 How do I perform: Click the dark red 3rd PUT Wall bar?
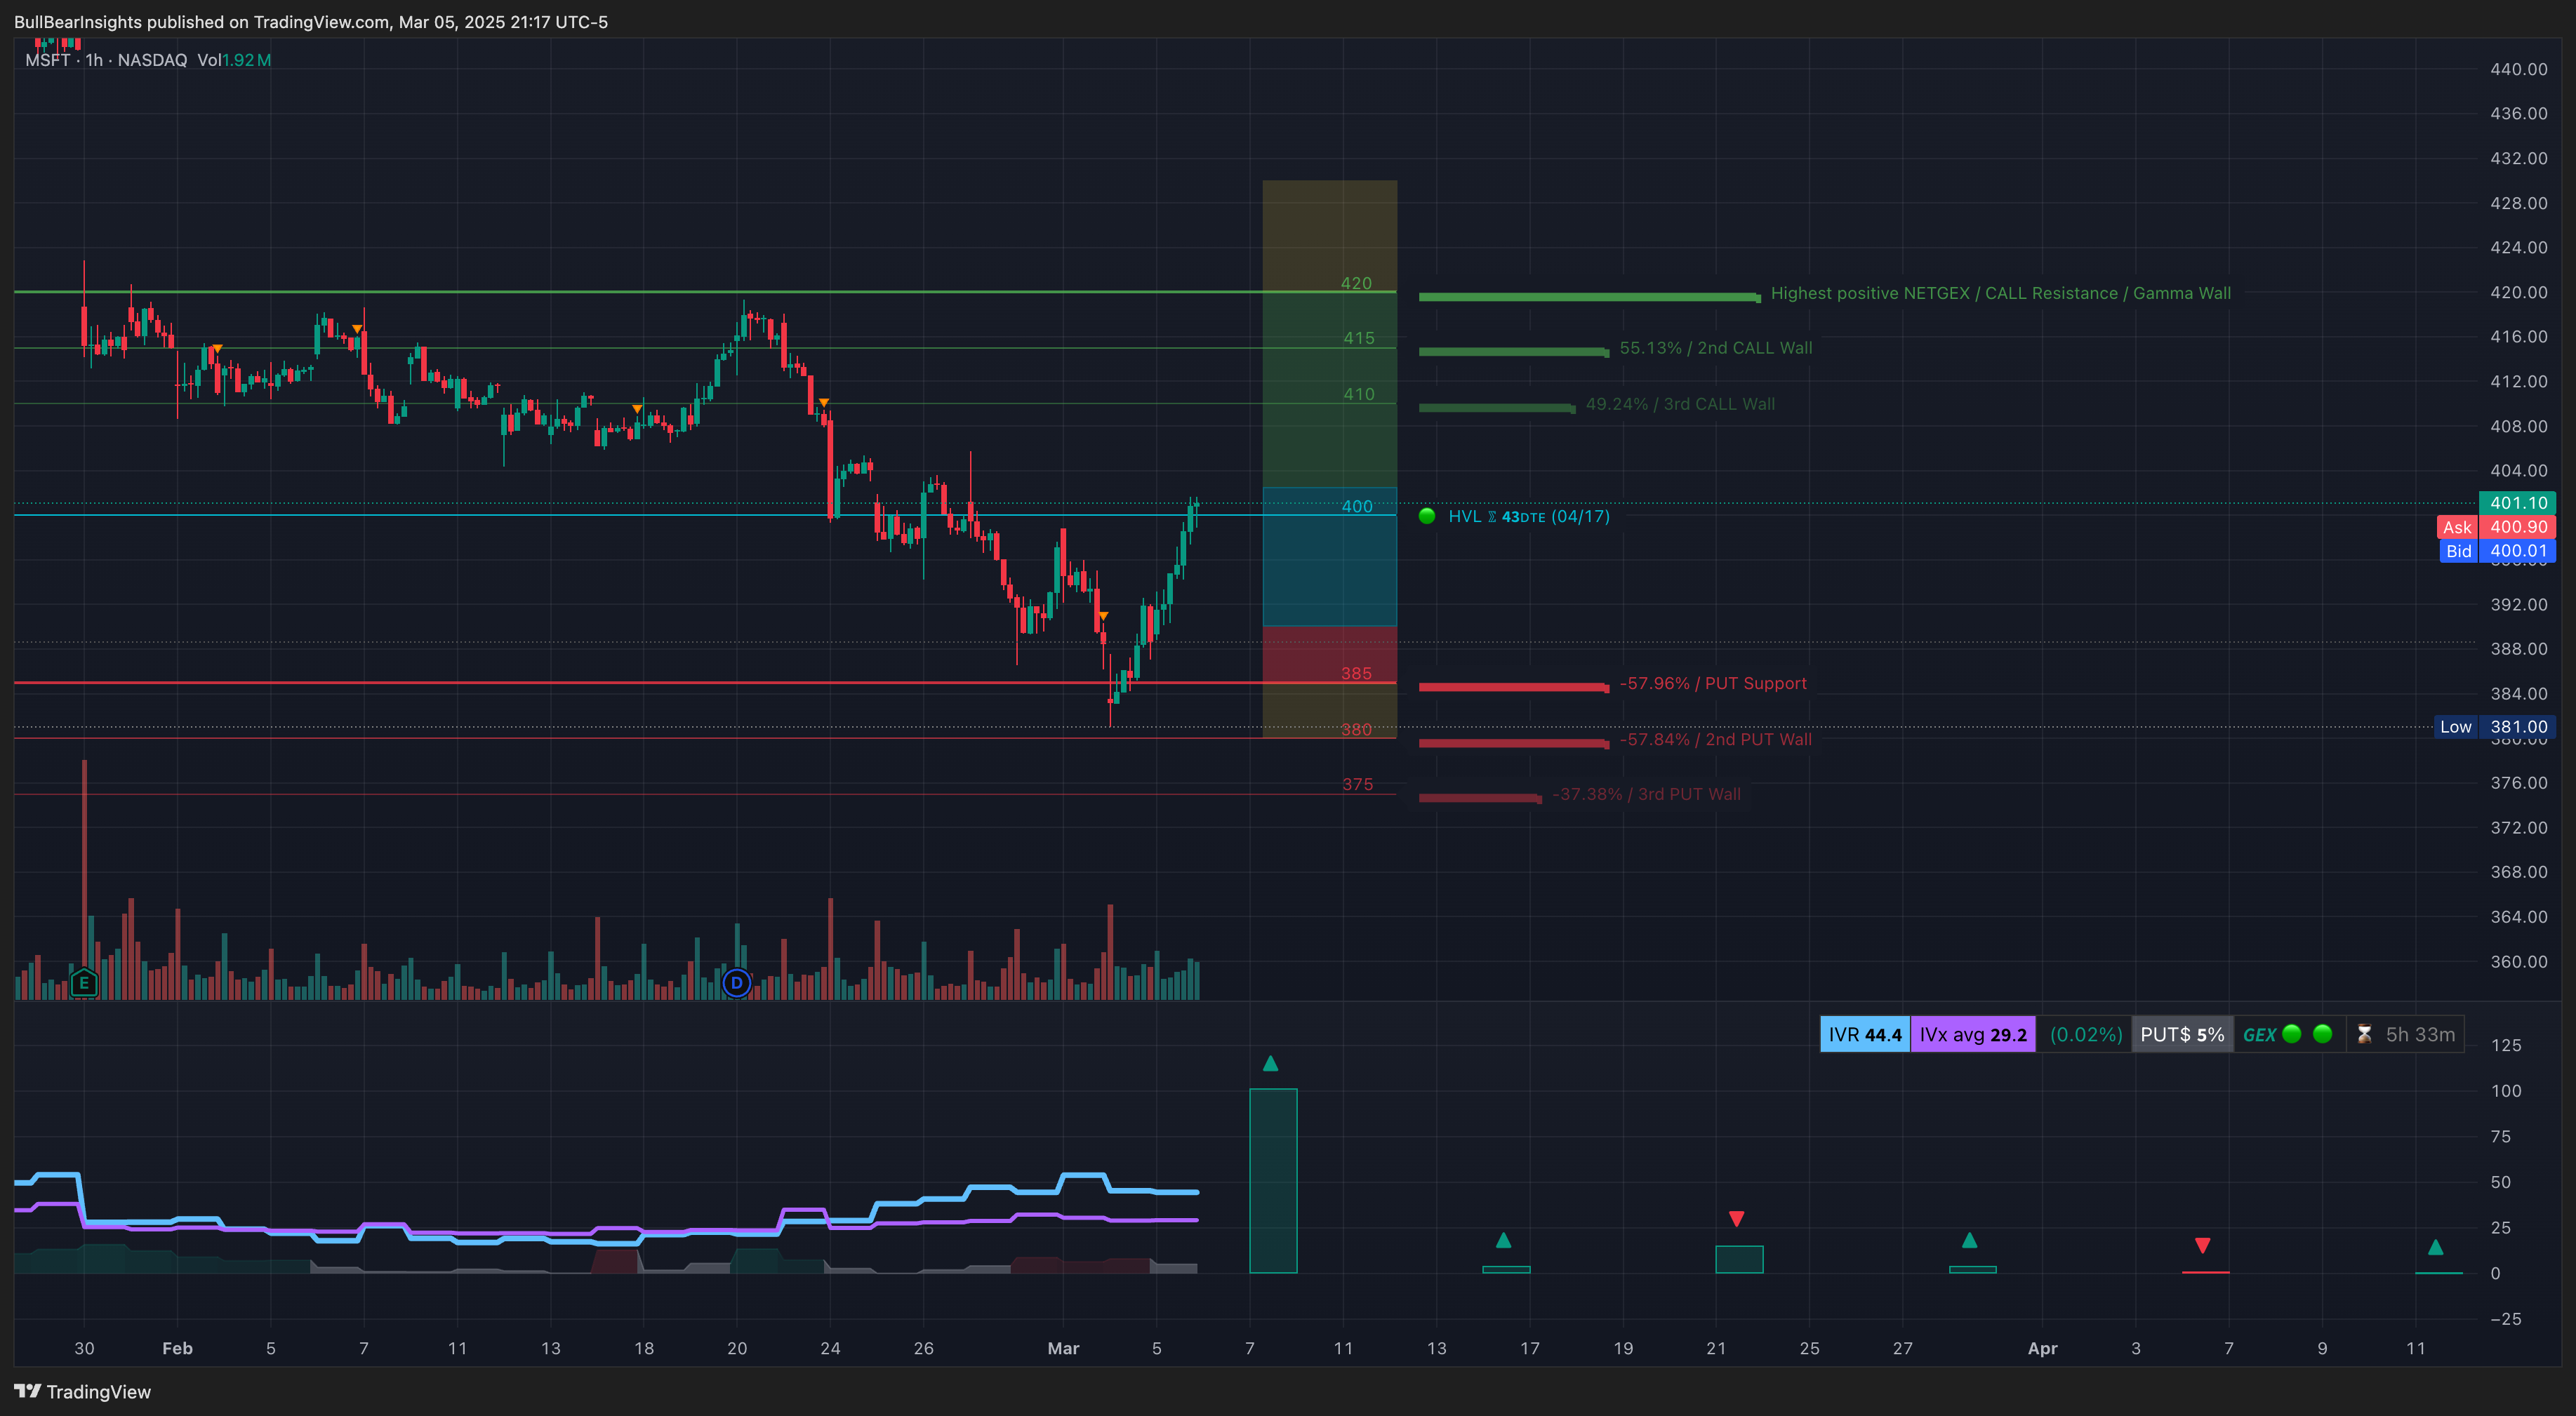[1479, 798]
